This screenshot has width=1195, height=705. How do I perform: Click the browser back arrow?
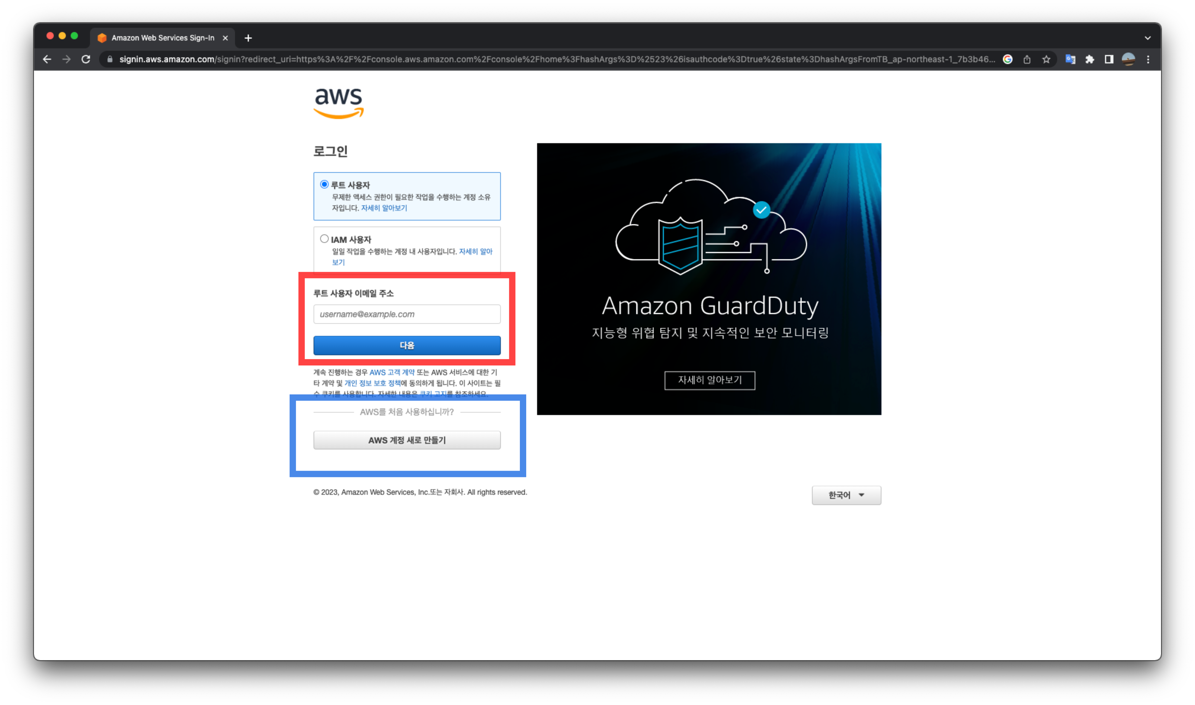click(47, 60)
